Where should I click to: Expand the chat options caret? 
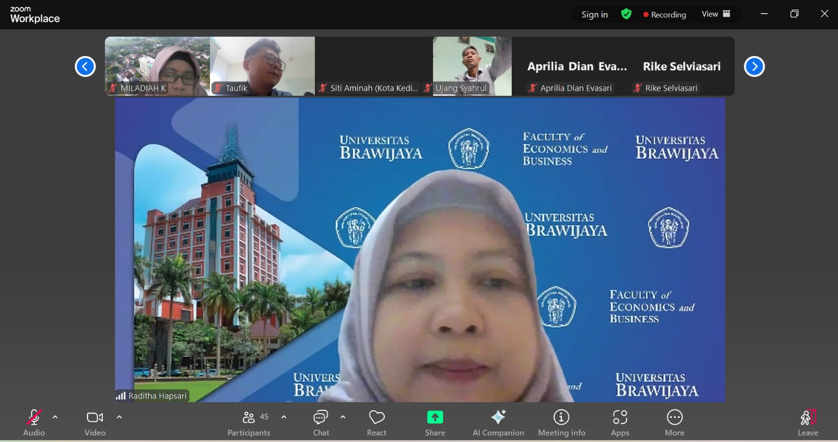[x=343, y=417]
